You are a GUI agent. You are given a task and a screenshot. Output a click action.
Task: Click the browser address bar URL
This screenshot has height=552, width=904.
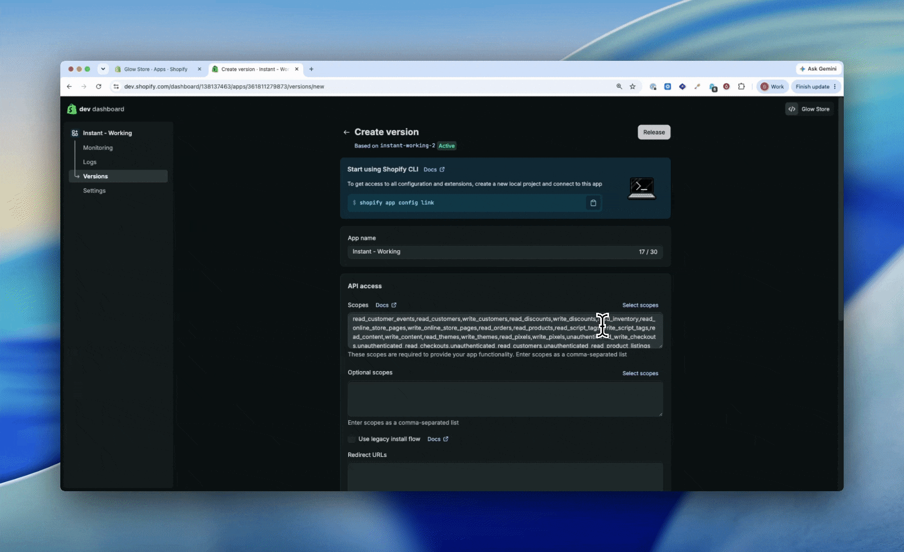(224, 86)
